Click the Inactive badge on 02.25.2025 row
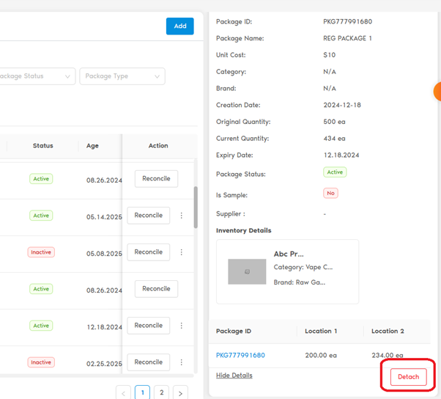441x399 pixels. click(41, 362)
